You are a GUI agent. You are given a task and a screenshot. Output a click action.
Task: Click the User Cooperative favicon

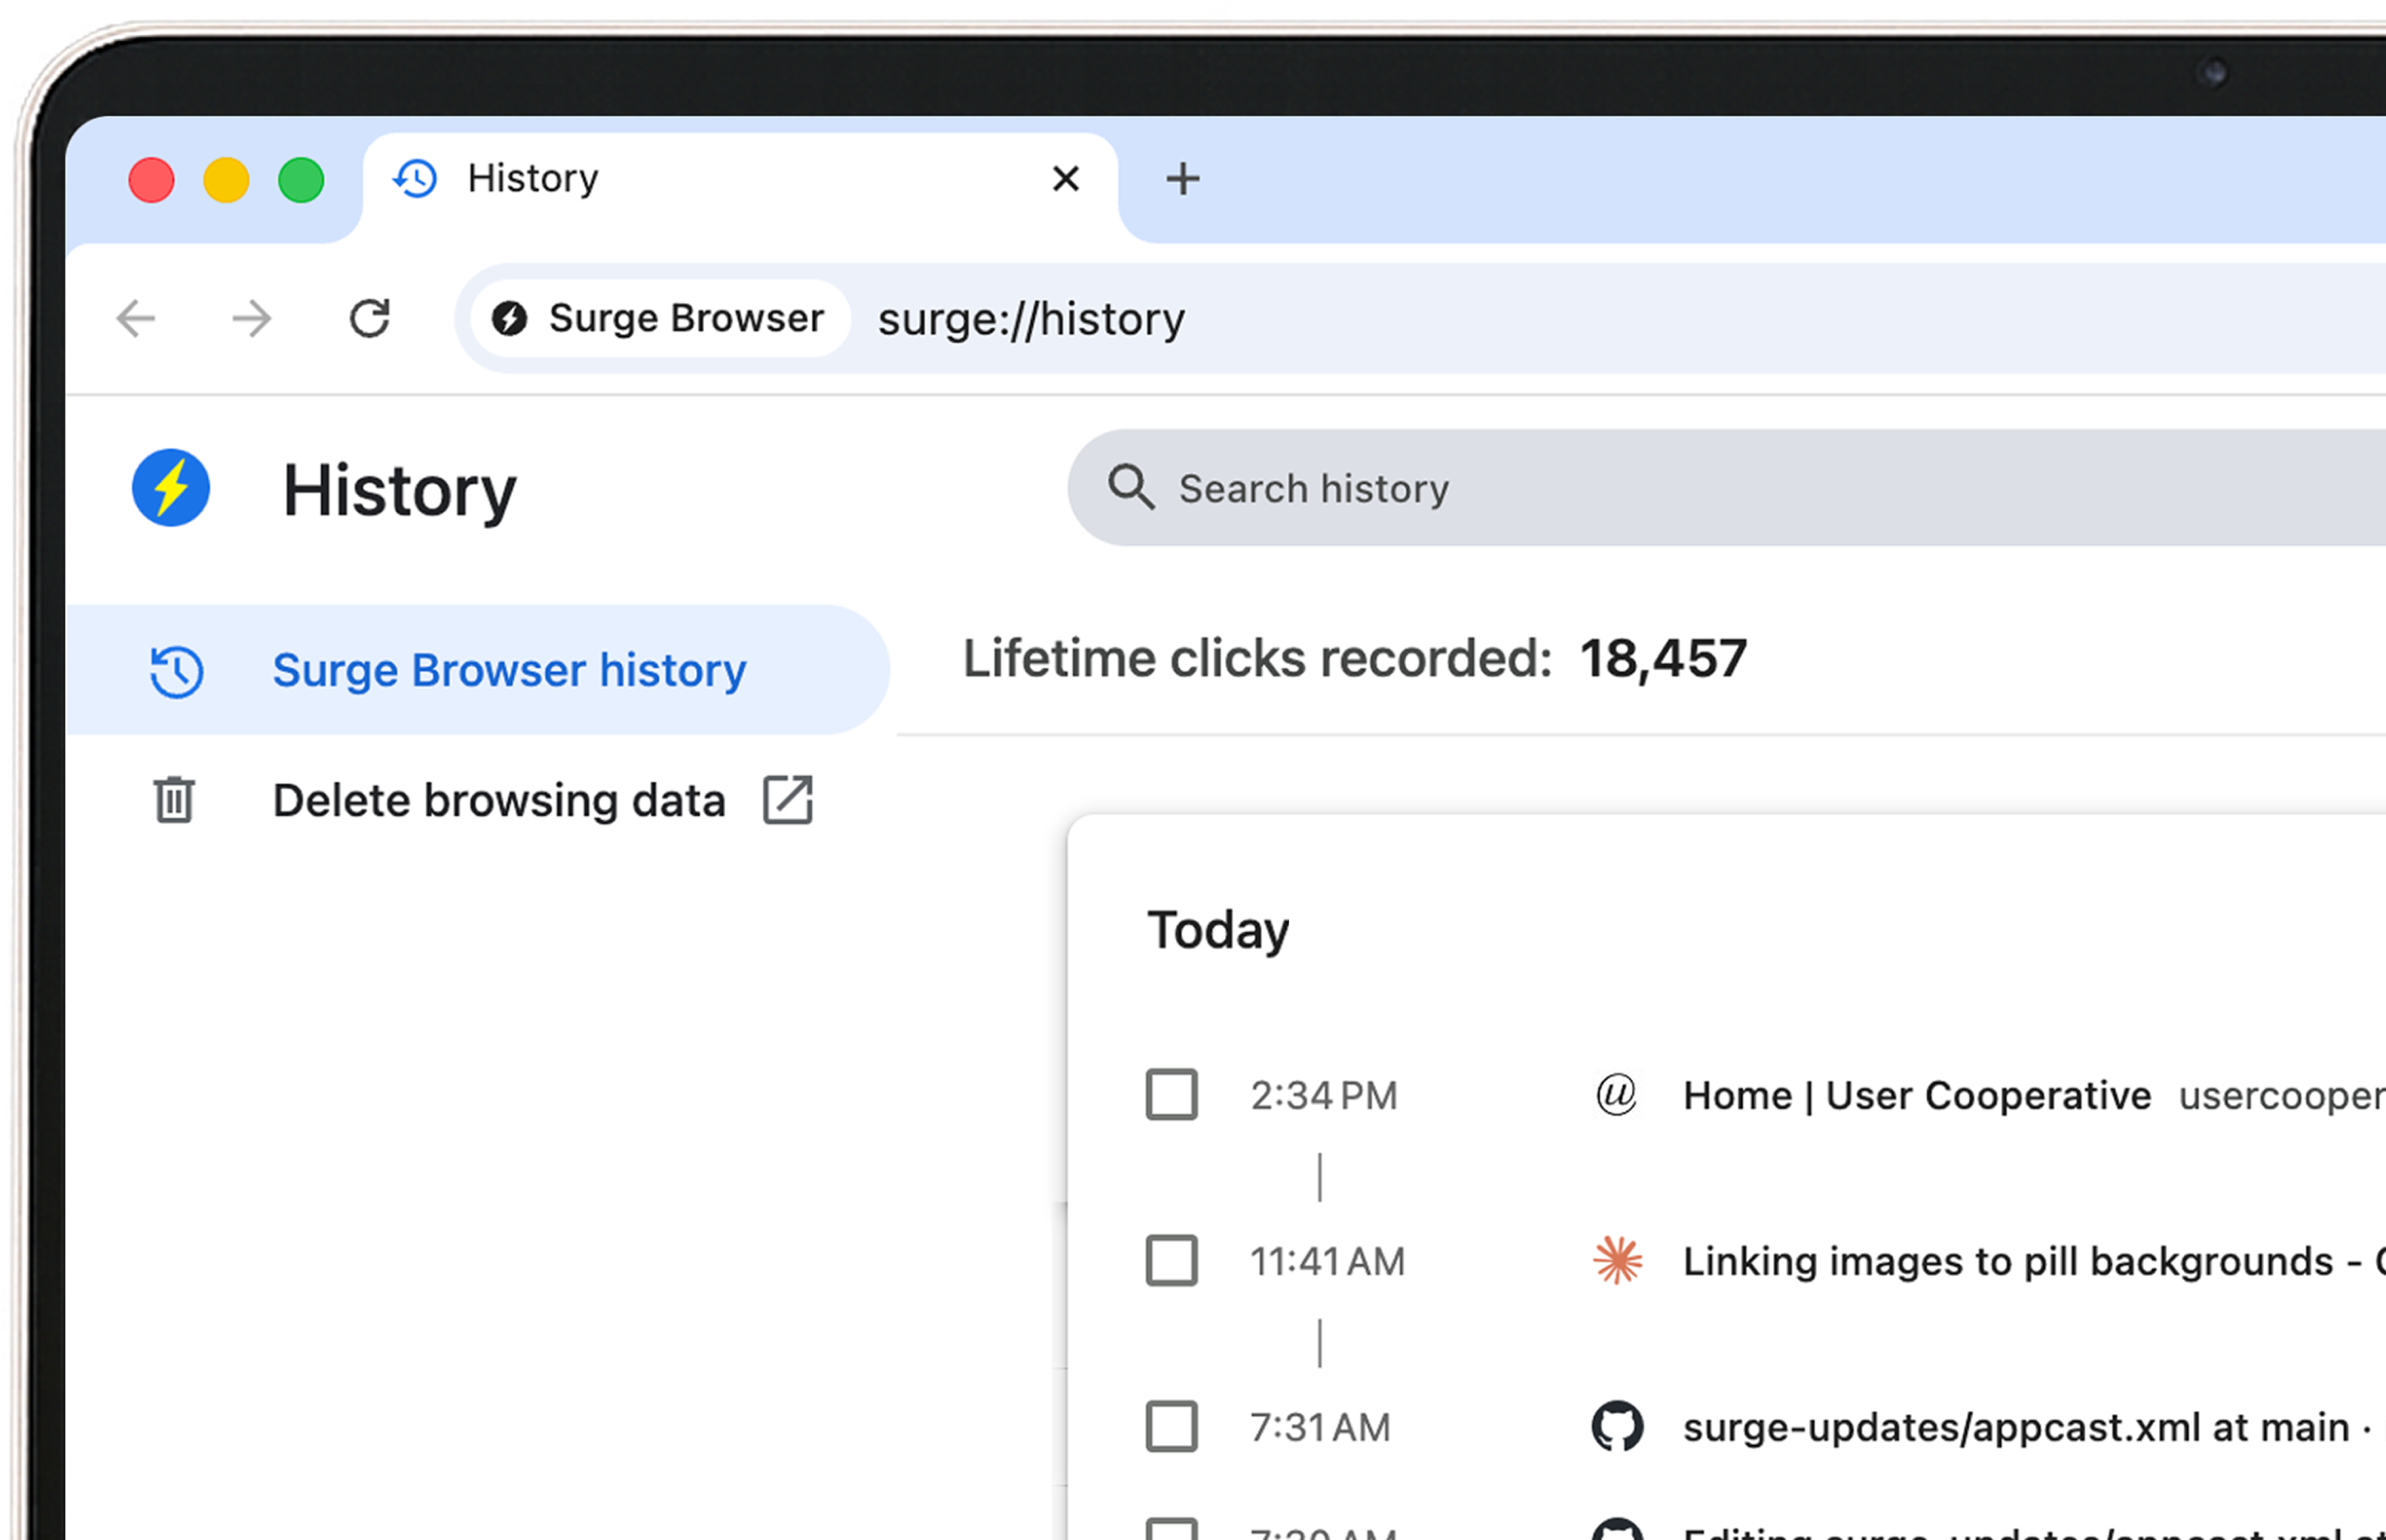click(x=1616, y=1095)
